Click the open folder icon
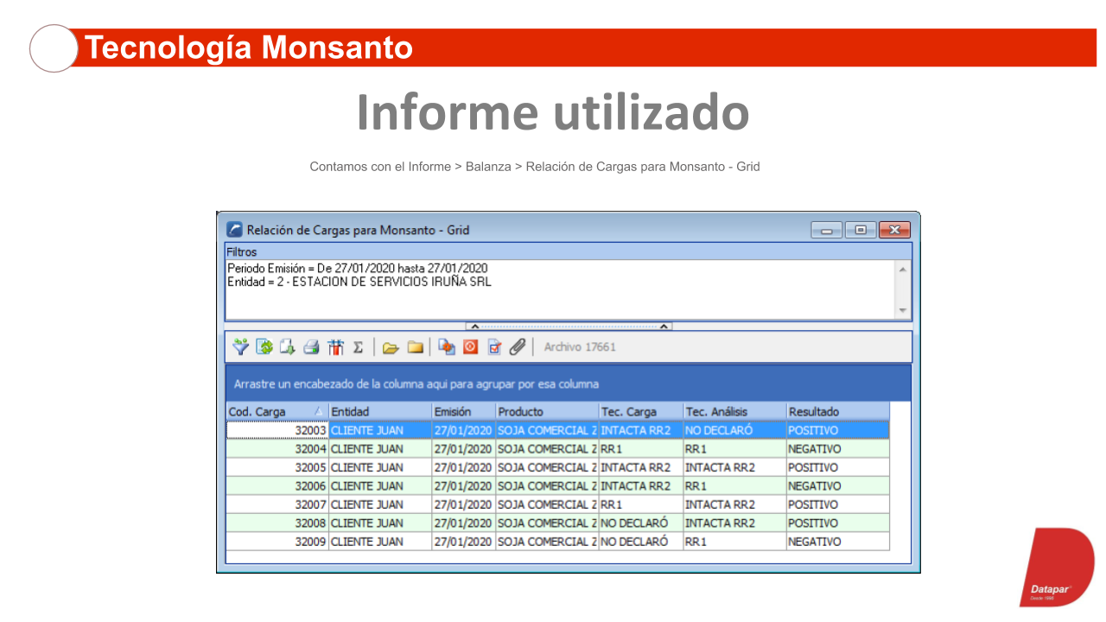Screen dimensions: 1106x622 pyautogui.click(x=391, y=347)
